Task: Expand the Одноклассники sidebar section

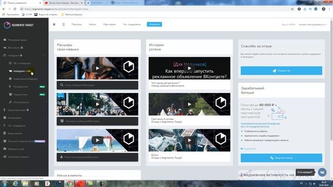Action: point(24,110)
